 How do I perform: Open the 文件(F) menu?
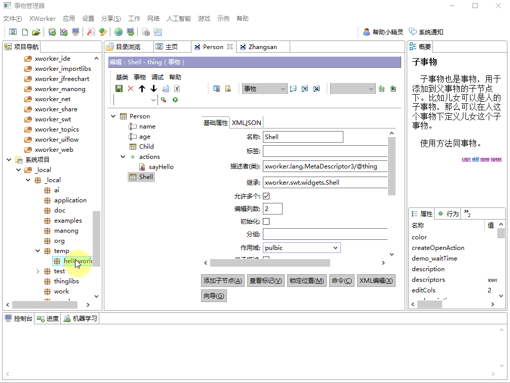(x=13, y=19)
